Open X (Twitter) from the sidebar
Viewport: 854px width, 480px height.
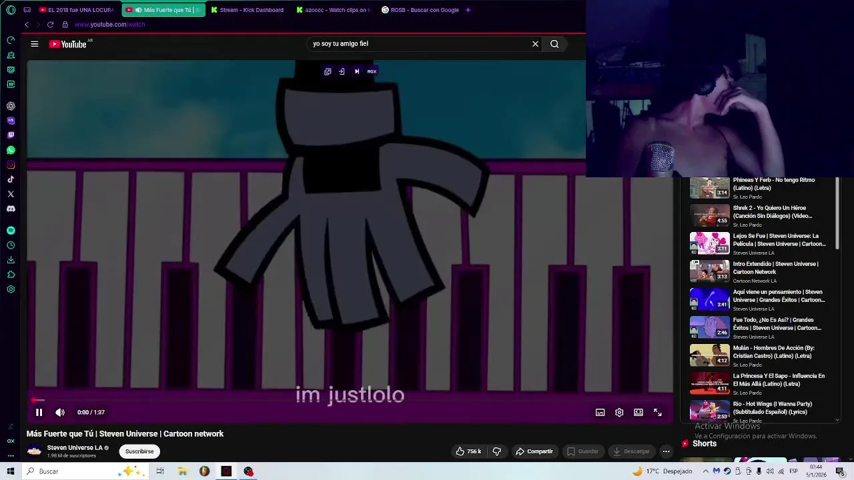click(x=11, y=194)
